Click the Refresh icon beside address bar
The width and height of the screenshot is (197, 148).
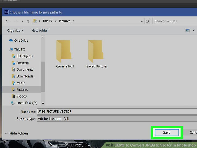coord(147,21)
